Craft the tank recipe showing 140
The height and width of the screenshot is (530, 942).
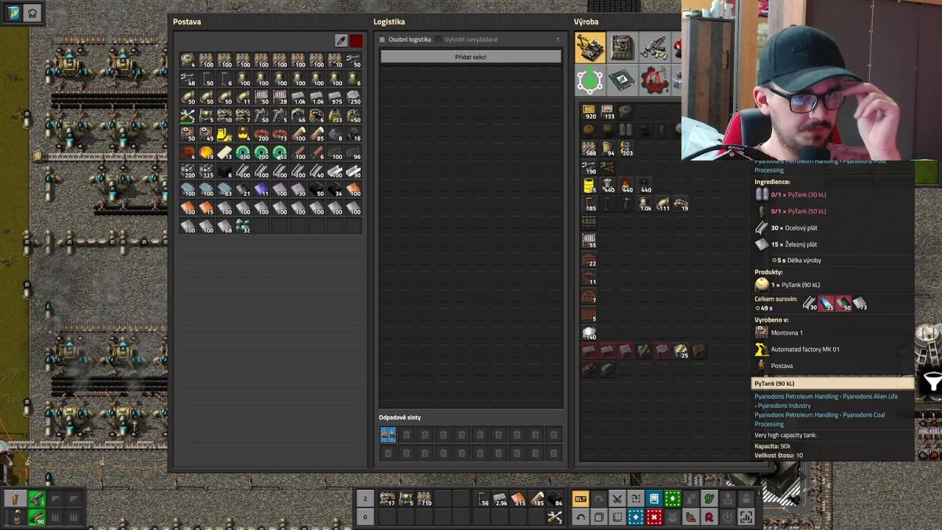point(589,333)
